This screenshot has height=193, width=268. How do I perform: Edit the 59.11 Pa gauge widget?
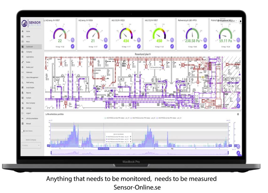point(238,46)
